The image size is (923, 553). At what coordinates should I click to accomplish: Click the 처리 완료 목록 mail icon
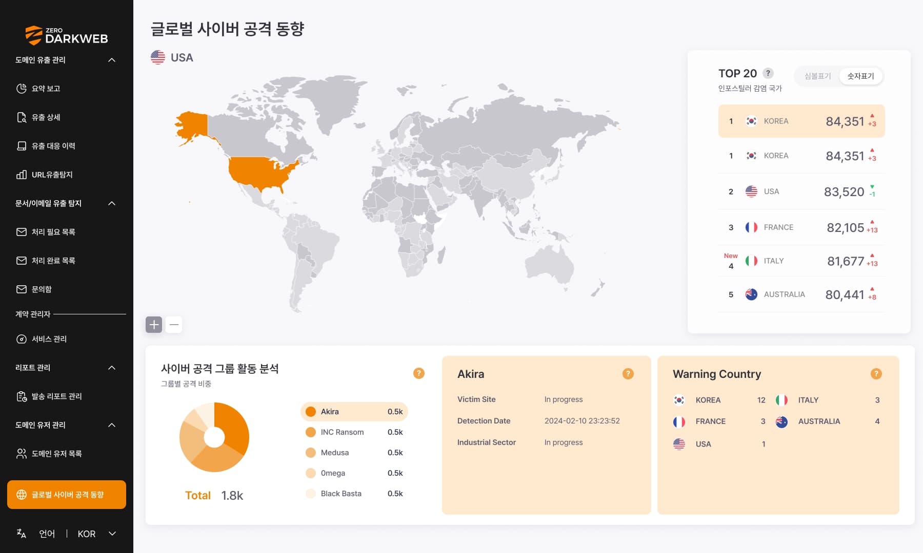(x=22, y=261)
